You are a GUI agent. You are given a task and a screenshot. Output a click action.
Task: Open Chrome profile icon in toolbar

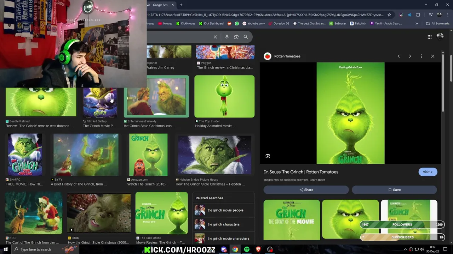(439, 15)
